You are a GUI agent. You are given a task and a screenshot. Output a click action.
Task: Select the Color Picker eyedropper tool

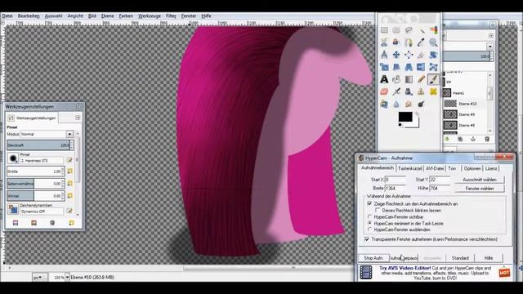pos(421,42)
